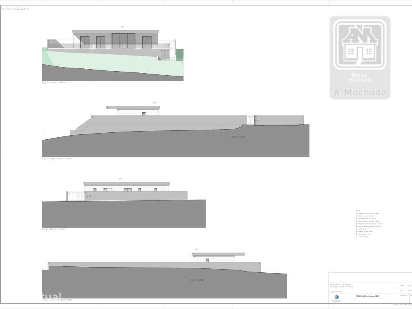Click the main elevation drawing with five windows
Viewport: 412px width, 309px height.
point(124,205)
